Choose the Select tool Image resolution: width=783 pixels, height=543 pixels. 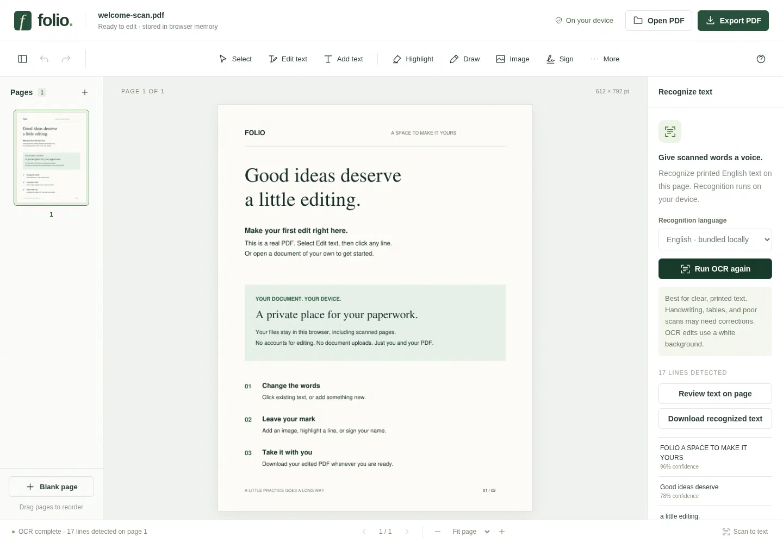click(235, 59)
